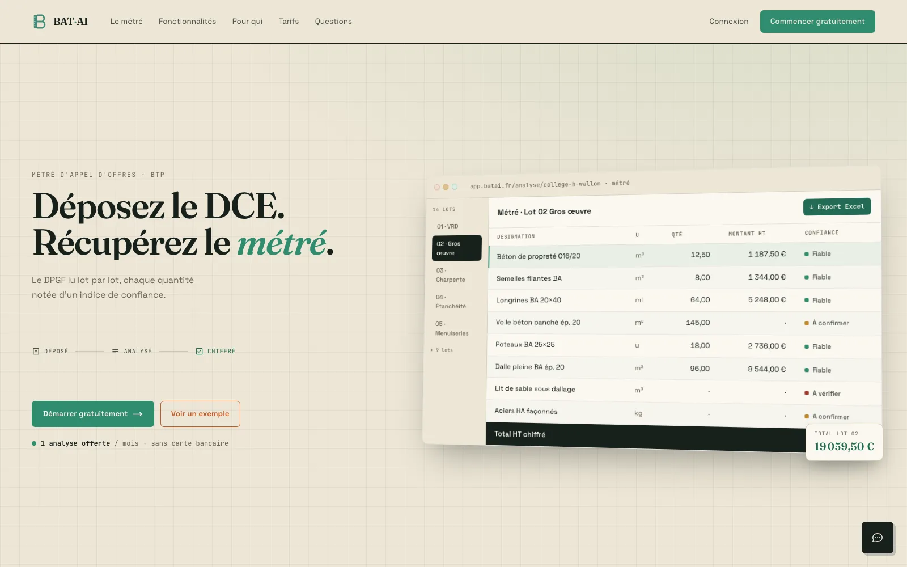This screenshot has height=567, width=907.
Task: Click the 8 544,00 € amount cell
Action: (x=766, y=369)
